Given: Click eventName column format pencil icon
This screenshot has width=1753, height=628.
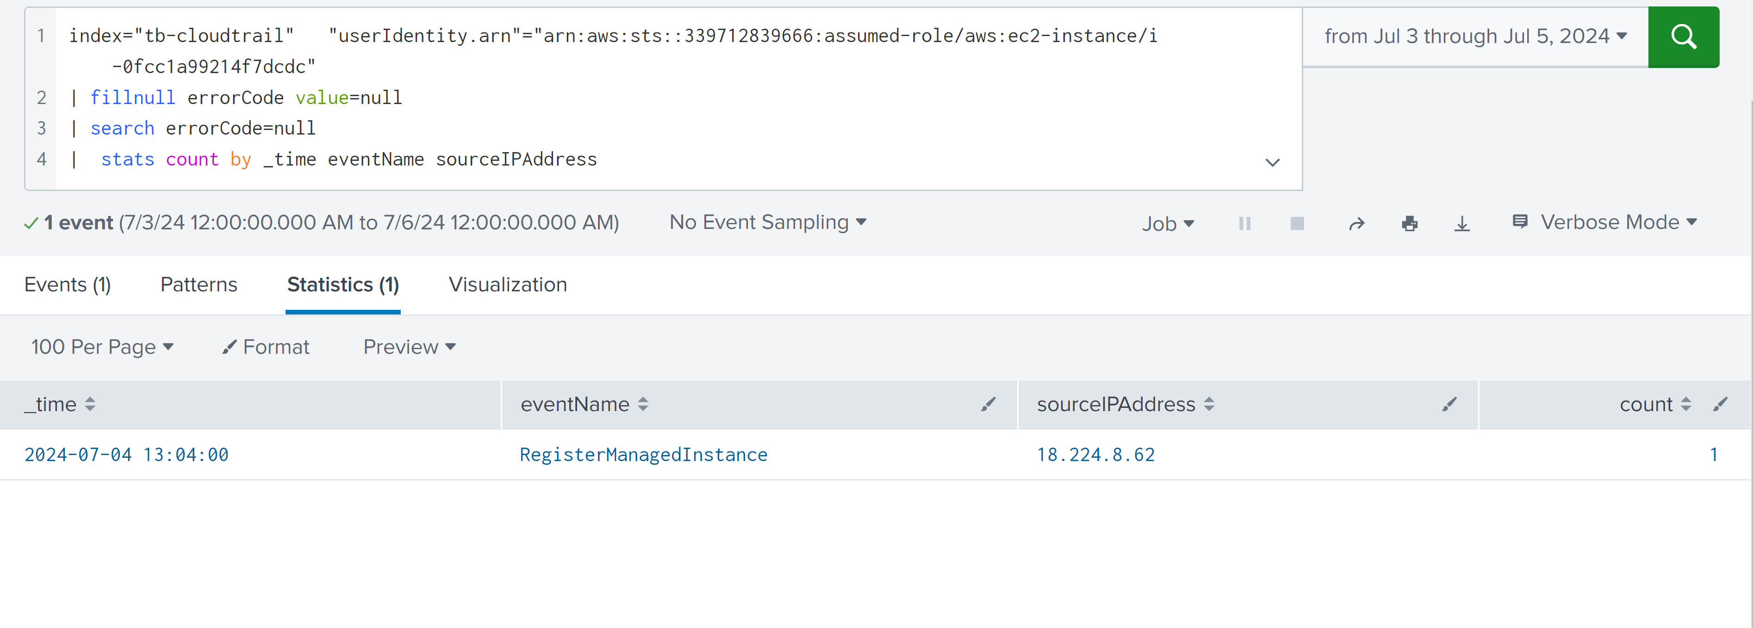Looking at the screenshot, I should pyautogui.click(x=988, y=405).
